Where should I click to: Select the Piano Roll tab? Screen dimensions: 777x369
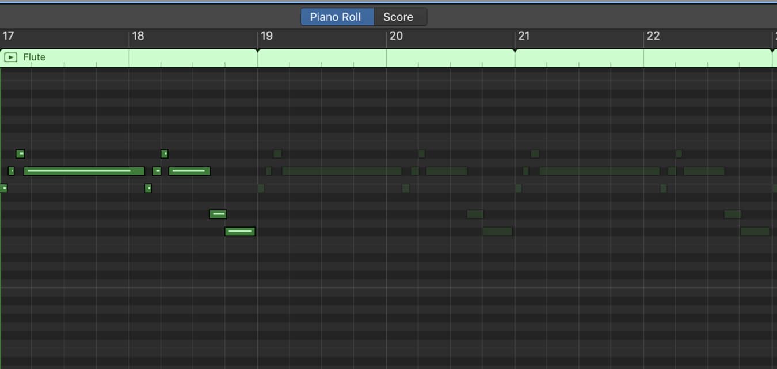(x=337, y=17)
